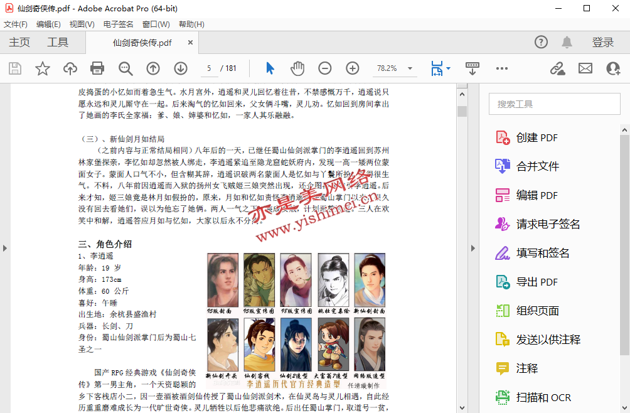Open notifications bell icon

567,42
